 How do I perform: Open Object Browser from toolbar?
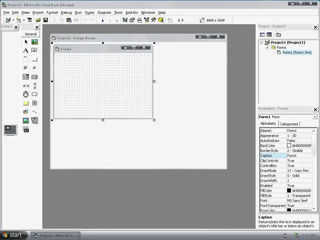click(x=147, y=20)
